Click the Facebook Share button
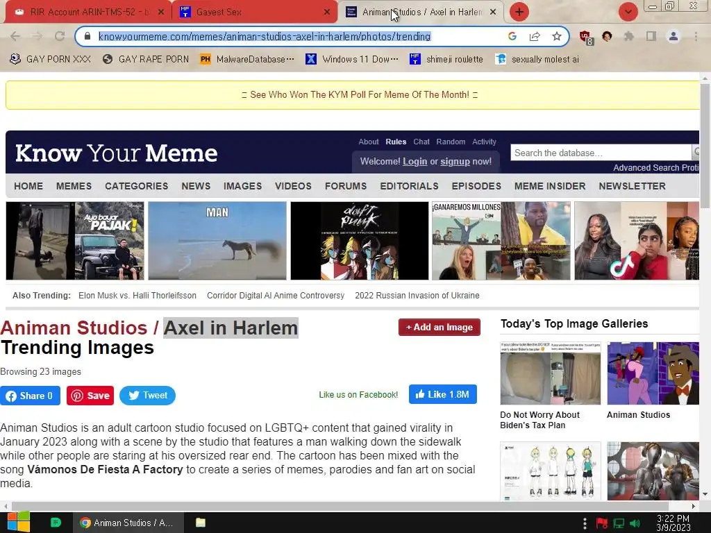The width and height of the screenshot is (711, 533). 31,396
